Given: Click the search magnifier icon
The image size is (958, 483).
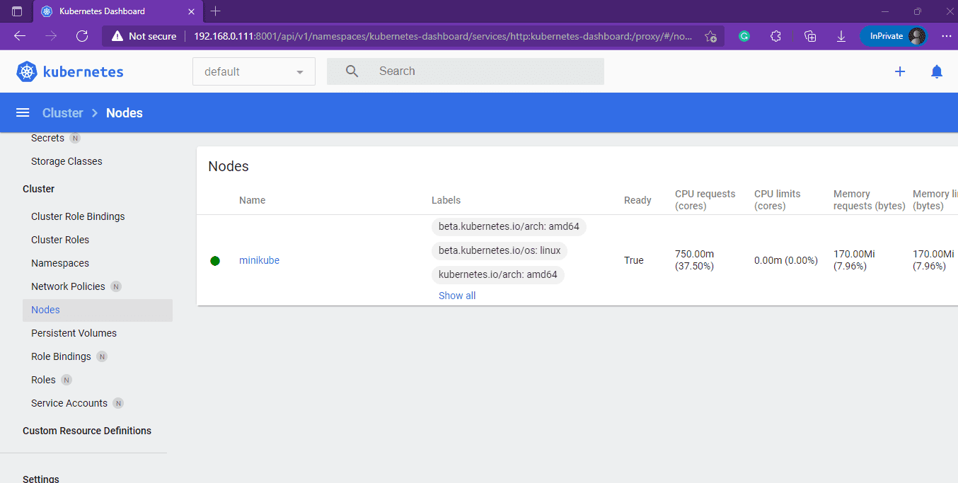Looking at the screenshot, I should click(x=352, y=71).
